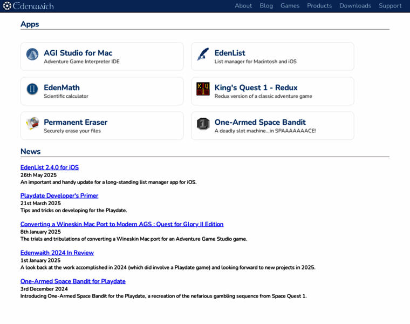Open the Permanent Eraser app title
The image size is (410, 324).
(x=76, y=122)
